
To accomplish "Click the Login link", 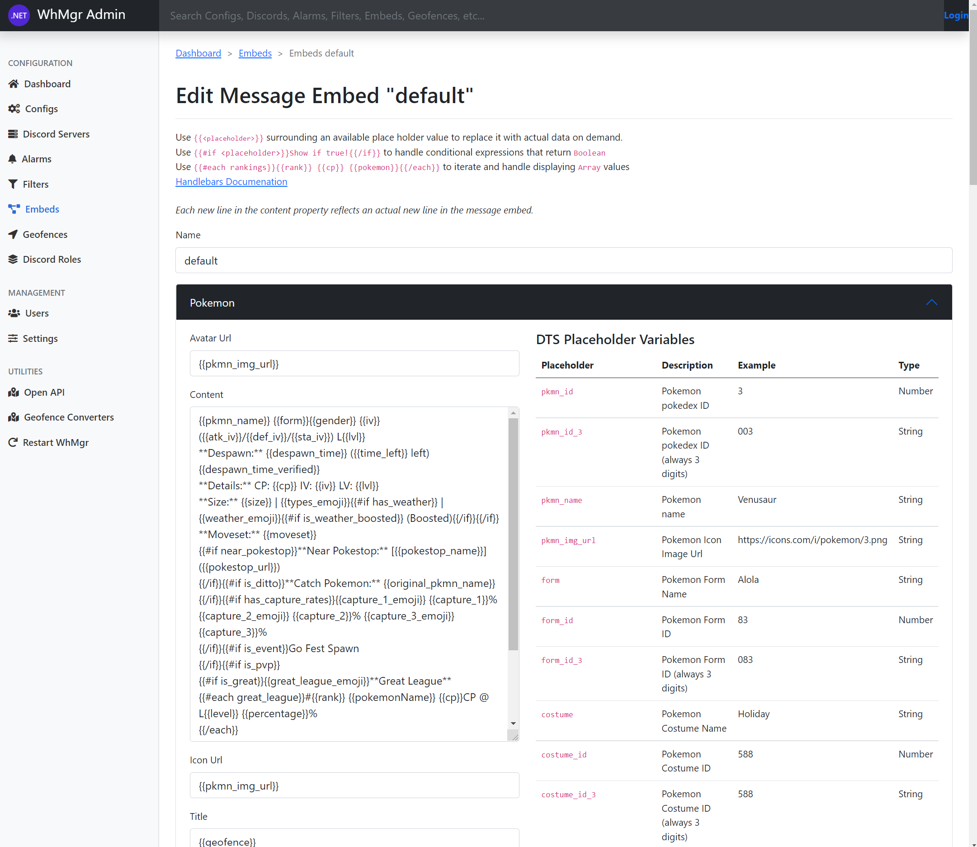I will point(956,15).
